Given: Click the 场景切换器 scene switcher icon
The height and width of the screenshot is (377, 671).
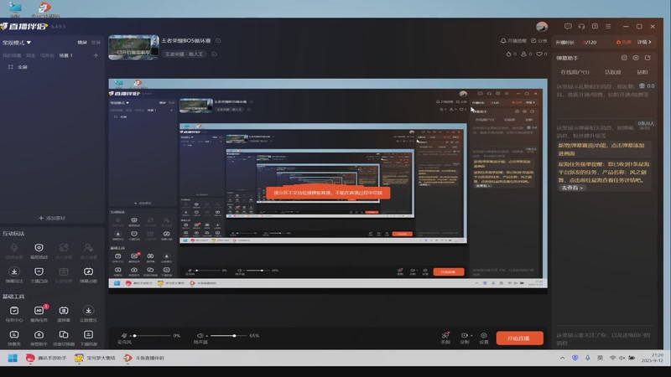Looking at the screenshot, I should (x=64, y=334).
